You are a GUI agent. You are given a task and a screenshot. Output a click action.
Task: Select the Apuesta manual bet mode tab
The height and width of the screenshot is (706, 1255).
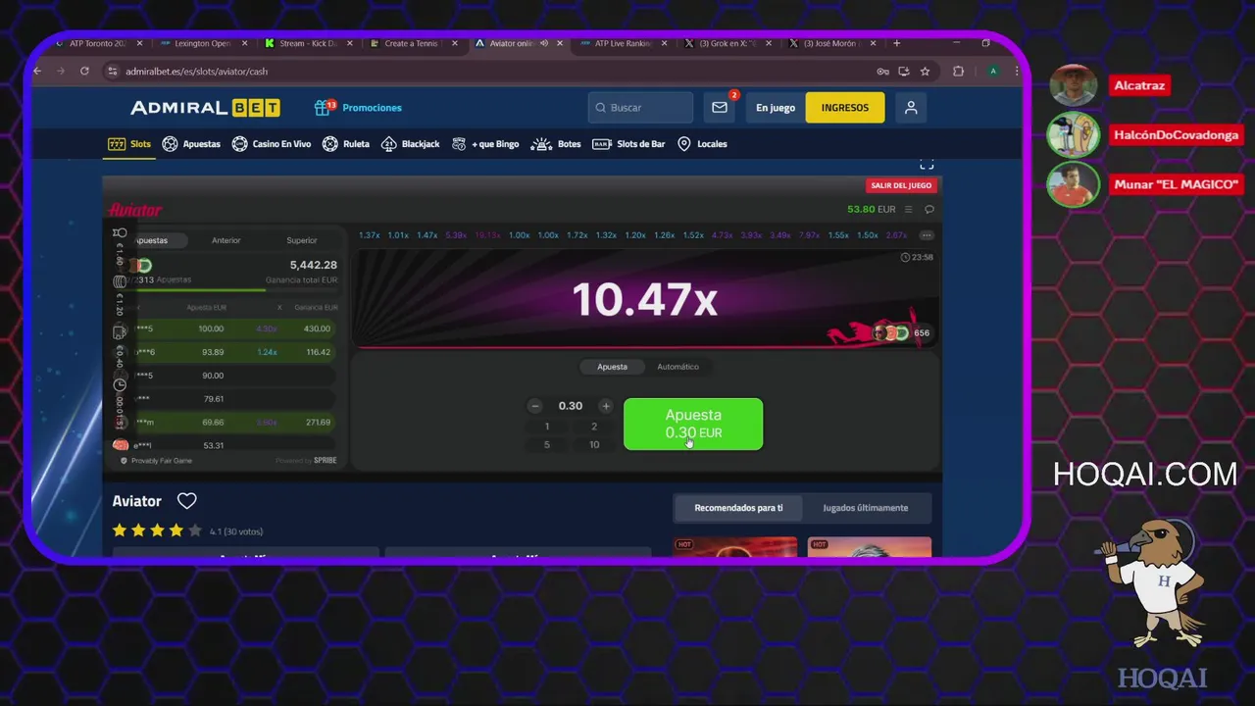(x=612, y=367)
